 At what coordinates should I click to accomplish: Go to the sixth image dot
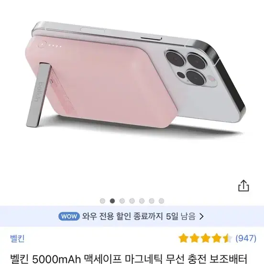tap(152, 201)
